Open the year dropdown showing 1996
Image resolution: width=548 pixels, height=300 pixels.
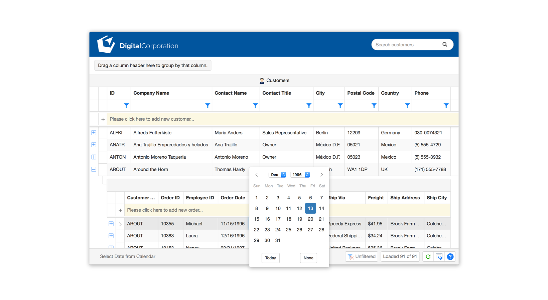pos(300,175)
